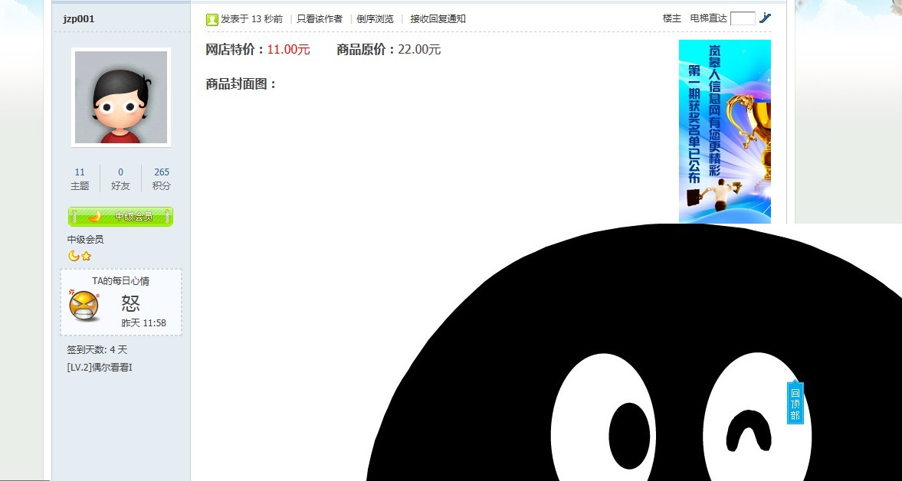Click the elevator jump arrow icon
Image resolution: width=902 pixels, height=481 pixels.
pos(765,18)
